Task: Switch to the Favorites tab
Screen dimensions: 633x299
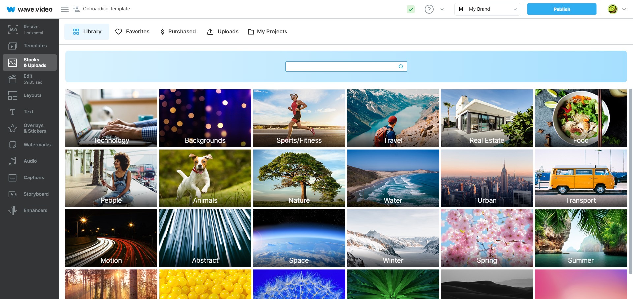Action: pyautogui.click(x=132, y=32)
